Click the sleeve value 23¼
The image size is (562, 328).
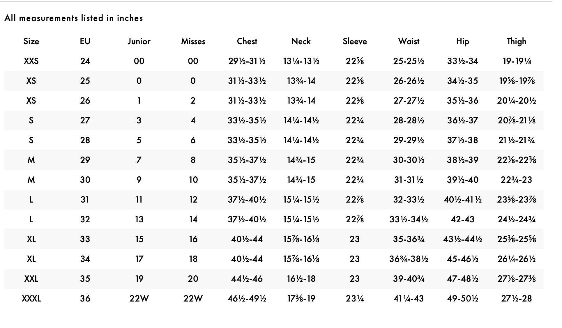355,299
